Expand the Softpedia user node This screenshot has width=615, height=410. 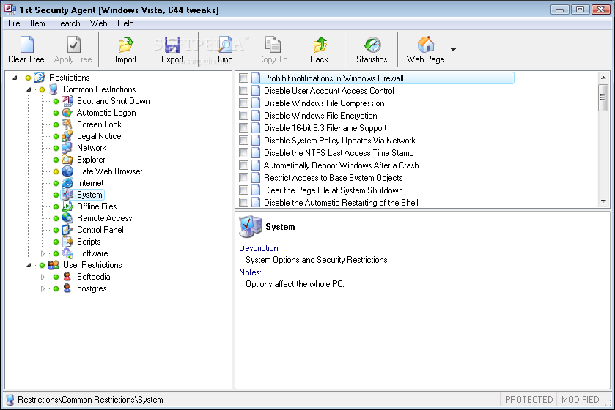[43, 277]
